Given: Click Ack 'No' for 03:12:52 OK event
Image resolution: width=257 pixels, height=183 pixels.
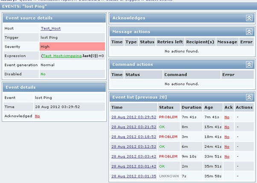Looking at the screenshot, I should click(x=227, y=146).
